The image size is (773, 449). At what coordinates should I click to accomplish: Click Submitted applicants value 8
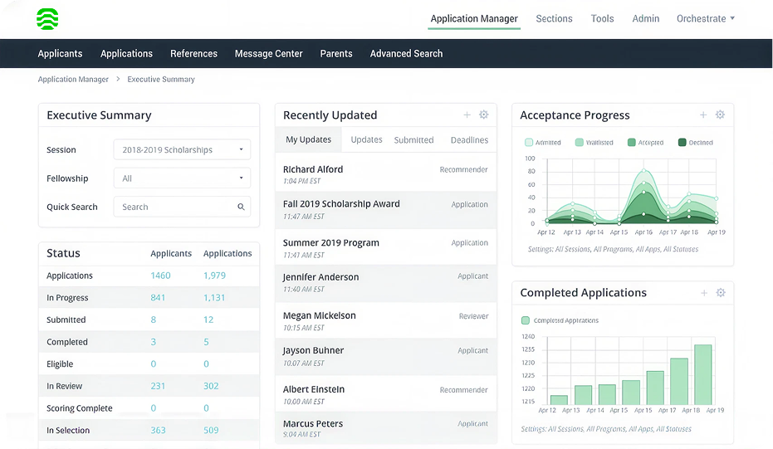coord(154,320)
